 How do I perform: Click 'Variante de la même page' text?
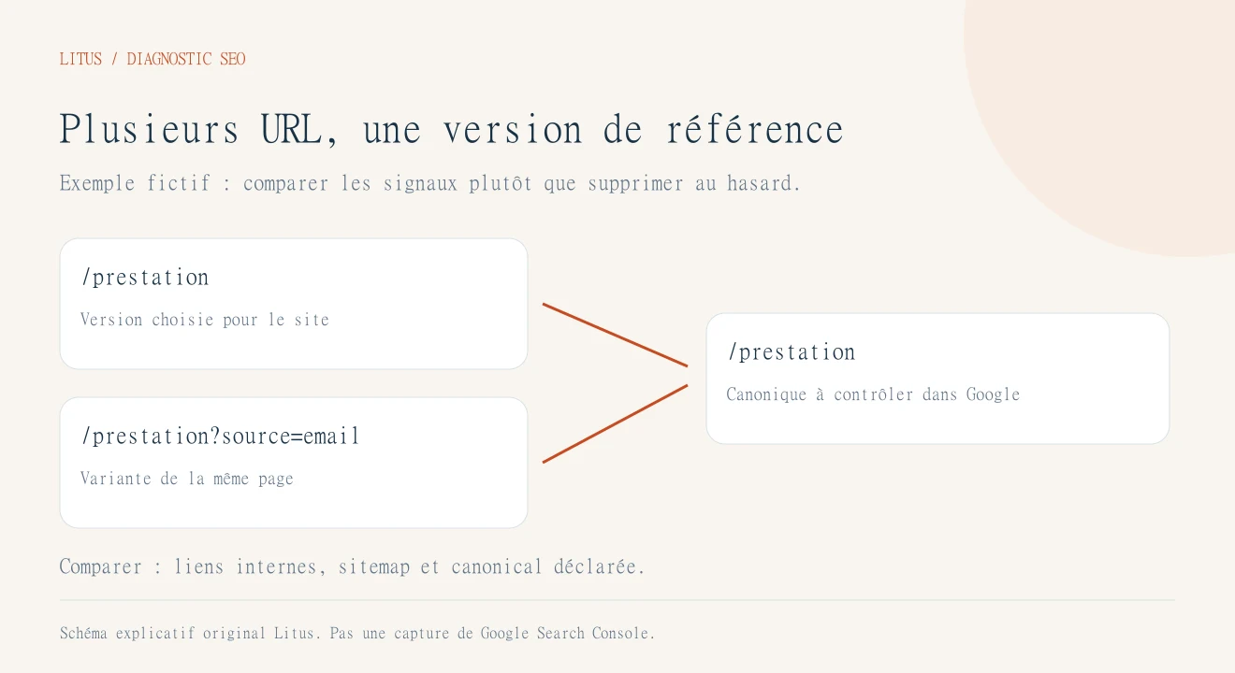(x=187, y=479)
